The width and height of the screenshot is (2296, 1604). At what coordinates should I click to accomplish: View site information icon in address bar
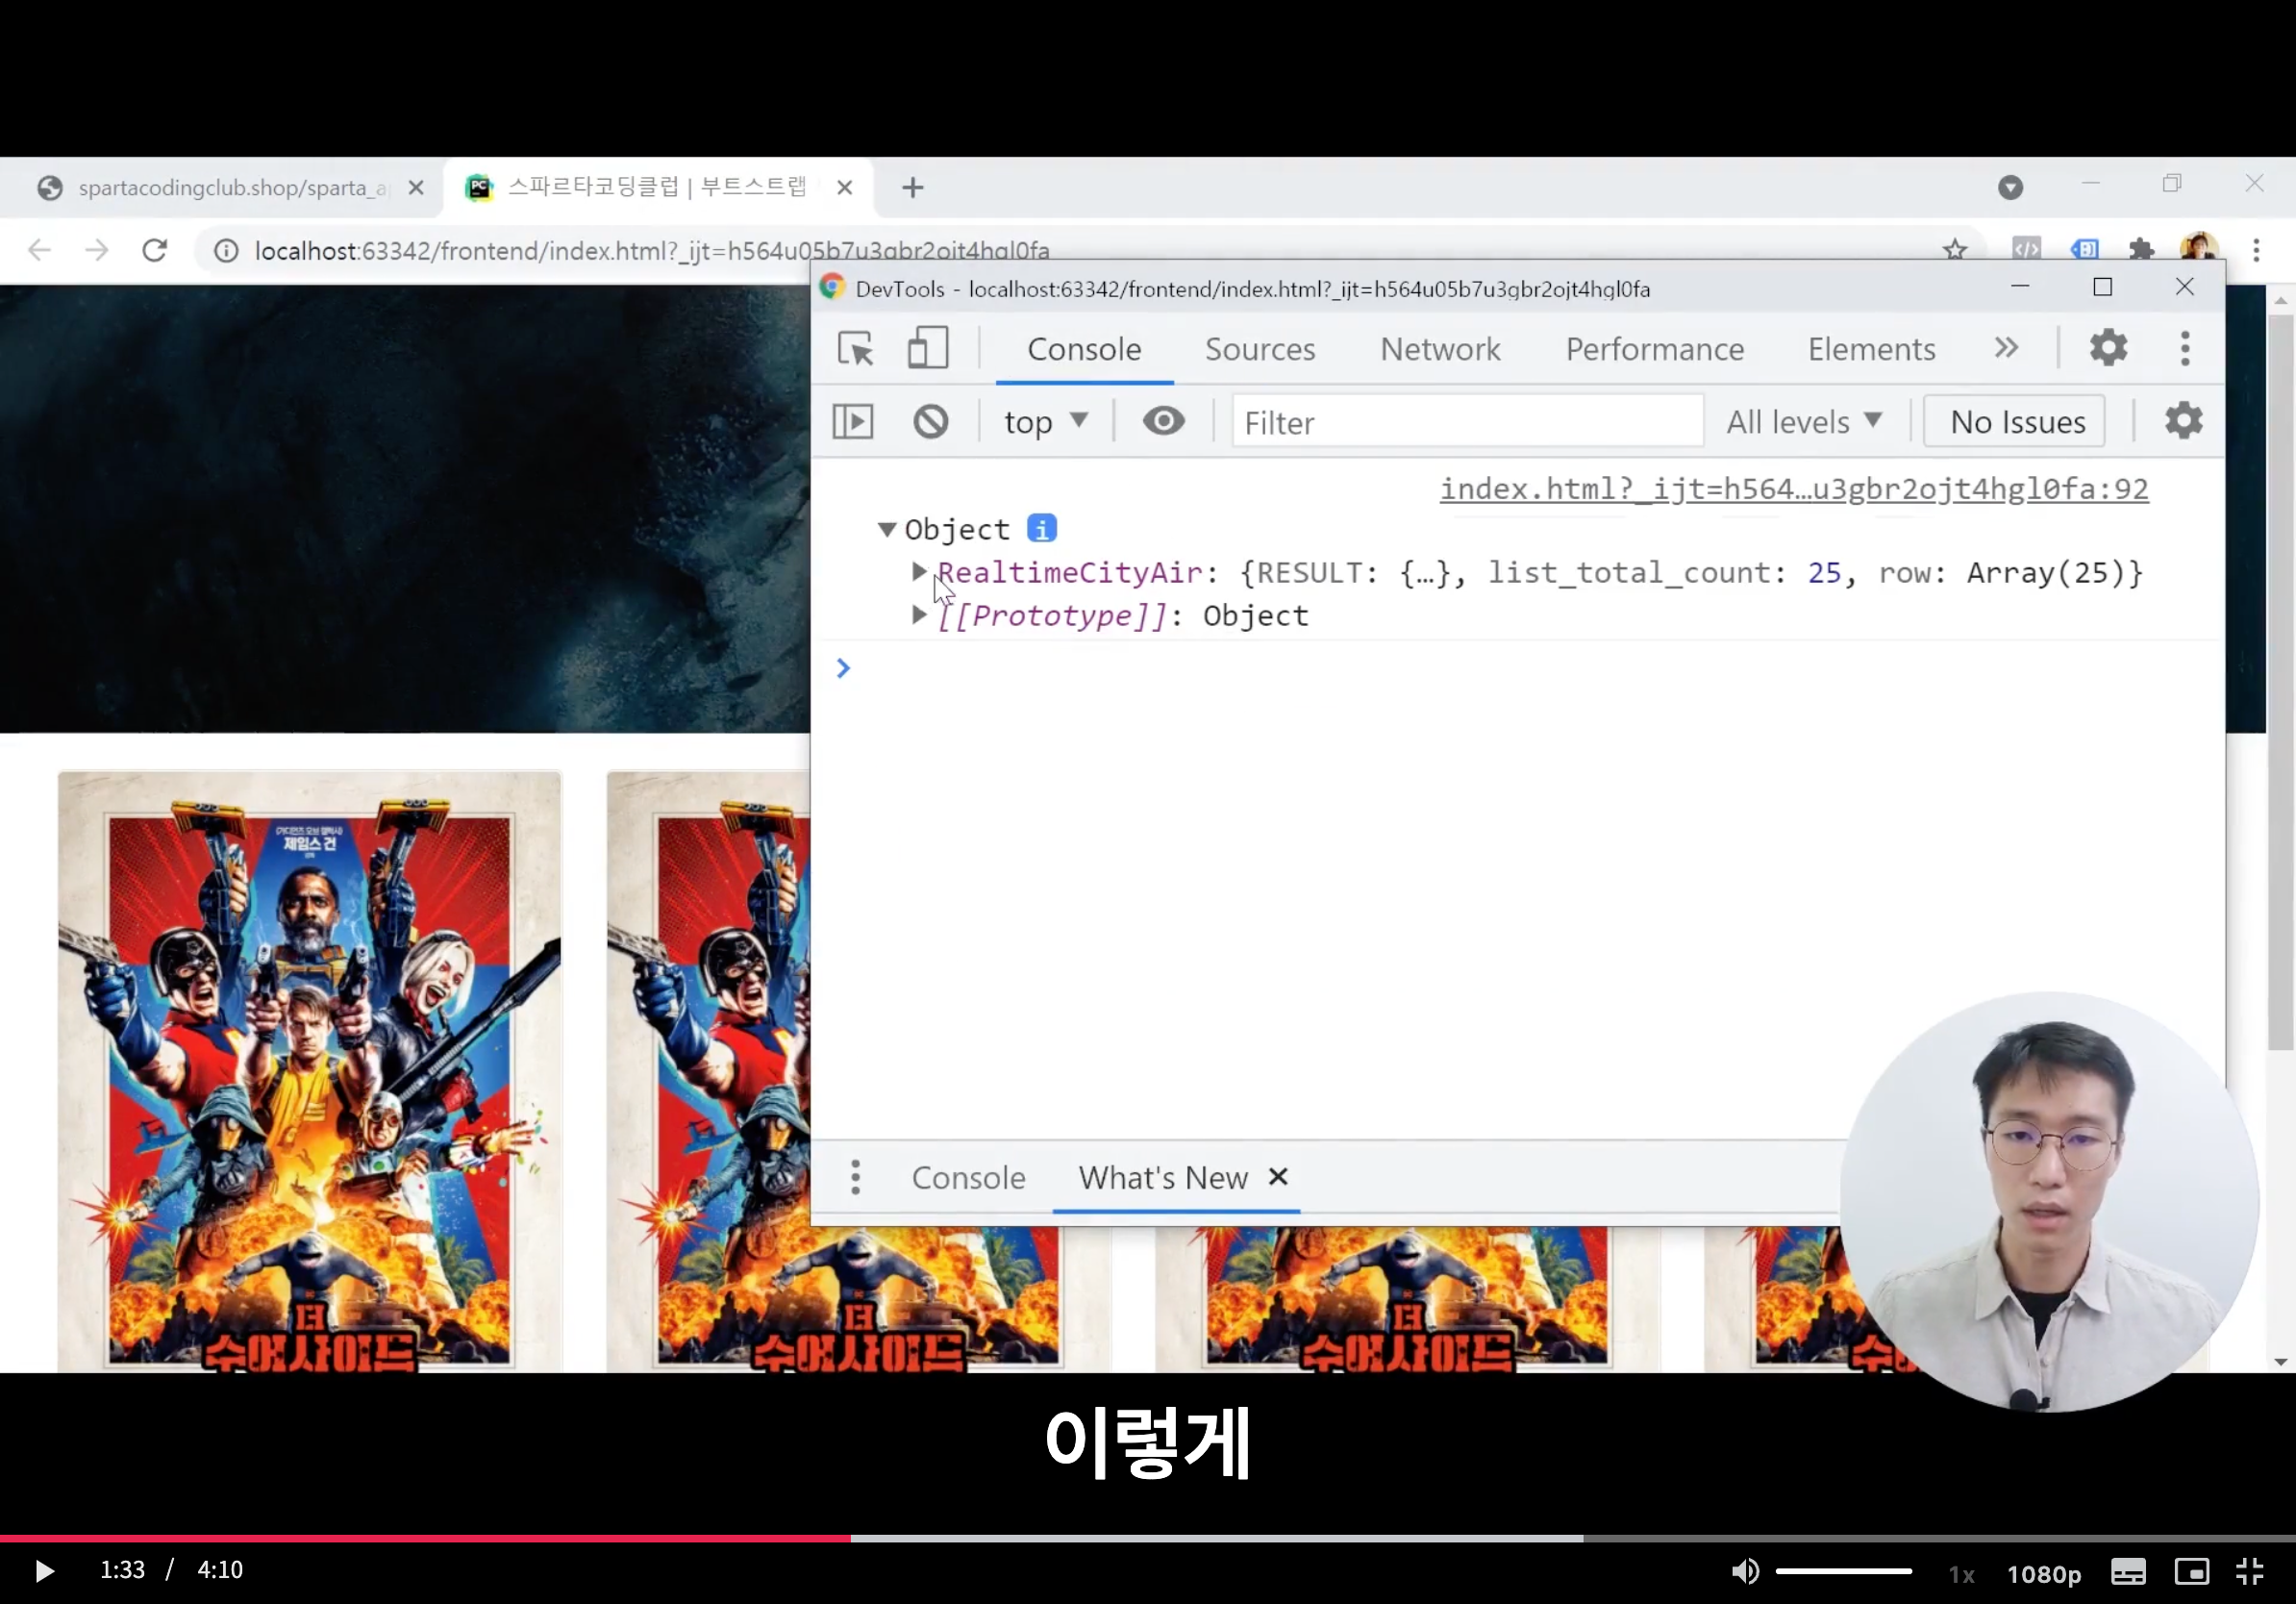pos(227,250)
